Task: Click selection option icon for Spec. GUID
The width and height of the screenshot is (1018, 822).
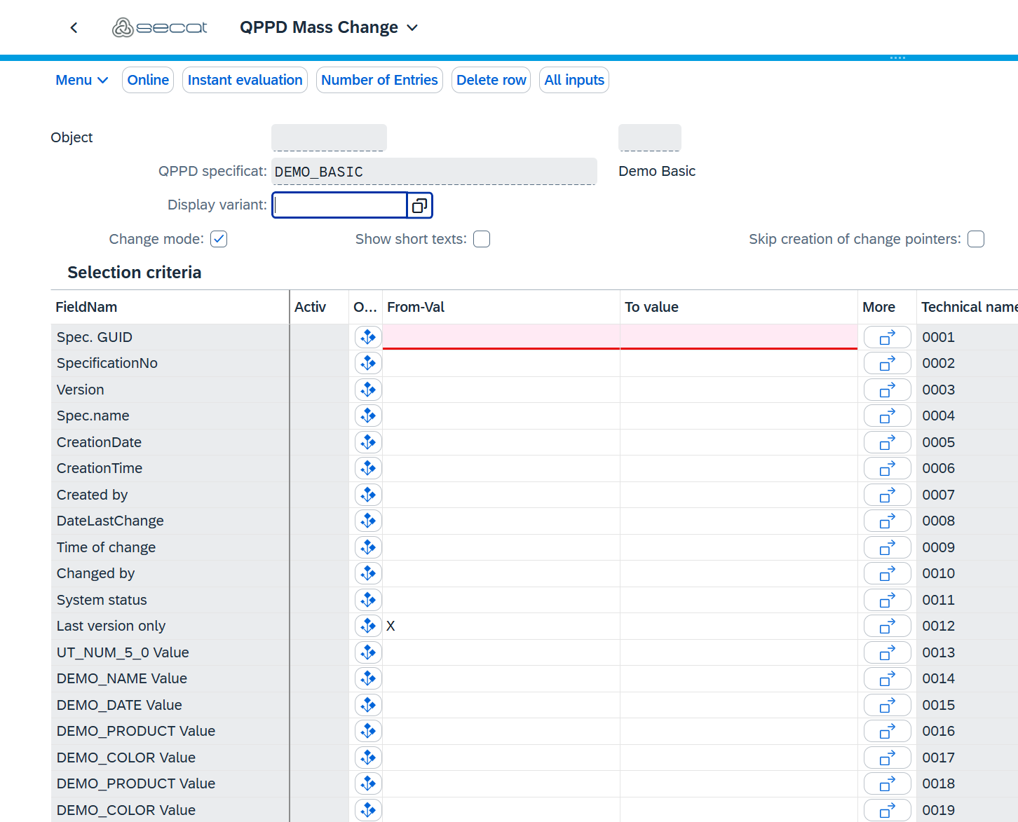Action: (x=368, y=337)
